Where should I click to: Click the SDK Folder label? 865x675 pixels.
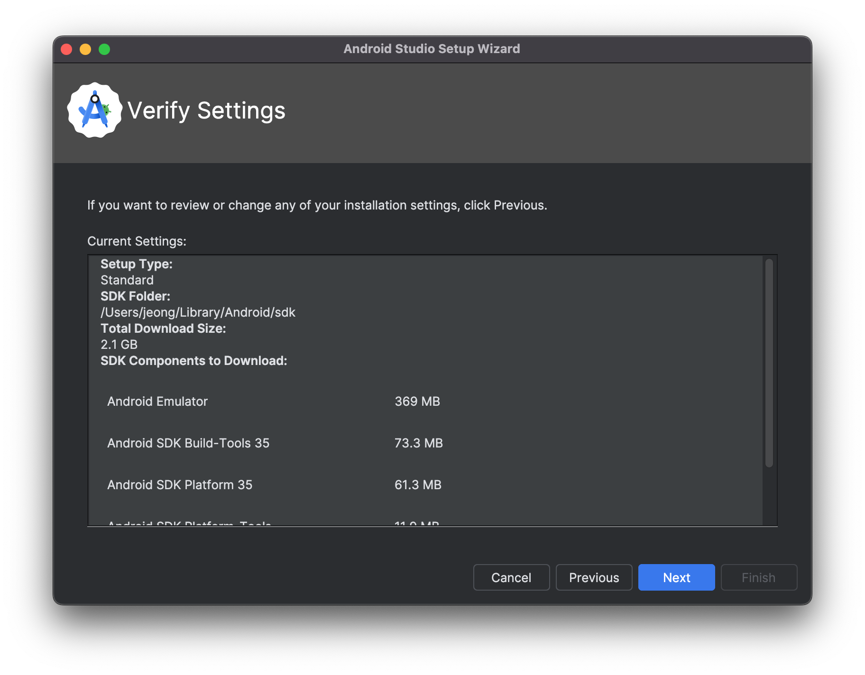click(135, 296)
